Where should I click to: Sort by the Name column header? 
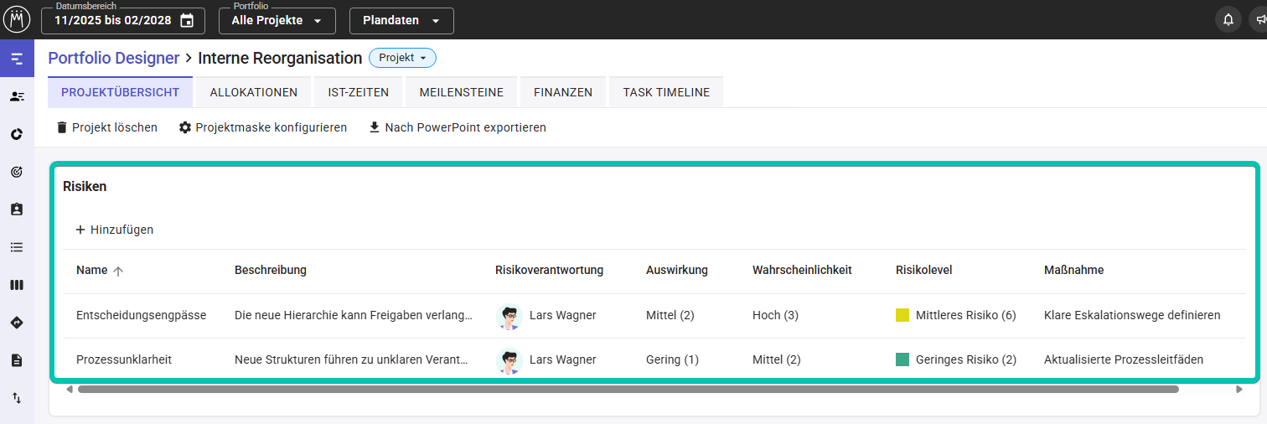92,270
